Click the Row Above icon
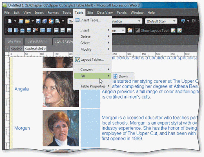This screenshot has width=204, height=157. (x=22, y=30)
